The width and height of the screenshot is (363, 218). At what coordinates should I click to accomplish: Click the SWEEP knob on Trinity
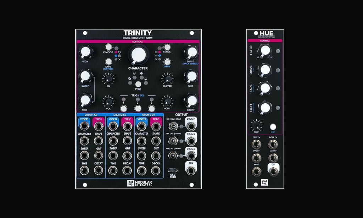coord(85,76)
